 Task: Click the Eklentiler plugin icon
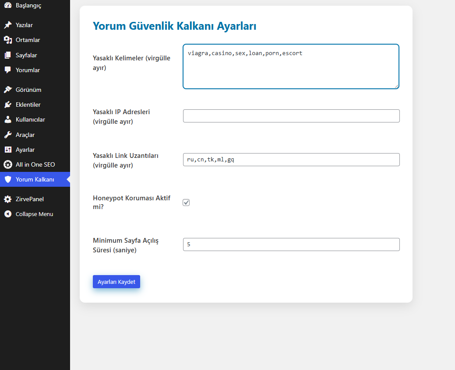click(x=7, y=104)
